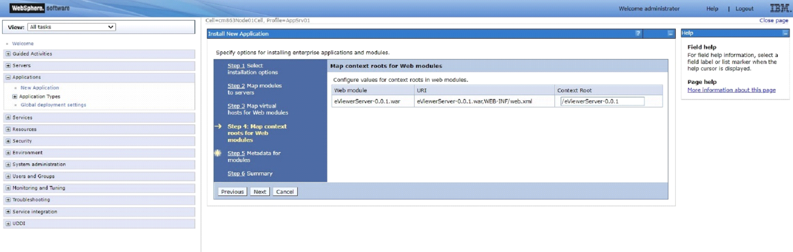Cancel the application installation
This screenshot has height=252, width=793.
[x=285, y=192]
